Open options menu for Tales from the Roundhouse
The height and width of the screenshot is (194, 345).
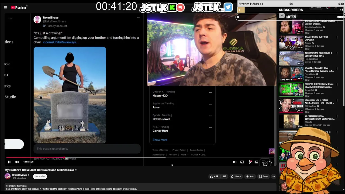[x=337, y=53]
